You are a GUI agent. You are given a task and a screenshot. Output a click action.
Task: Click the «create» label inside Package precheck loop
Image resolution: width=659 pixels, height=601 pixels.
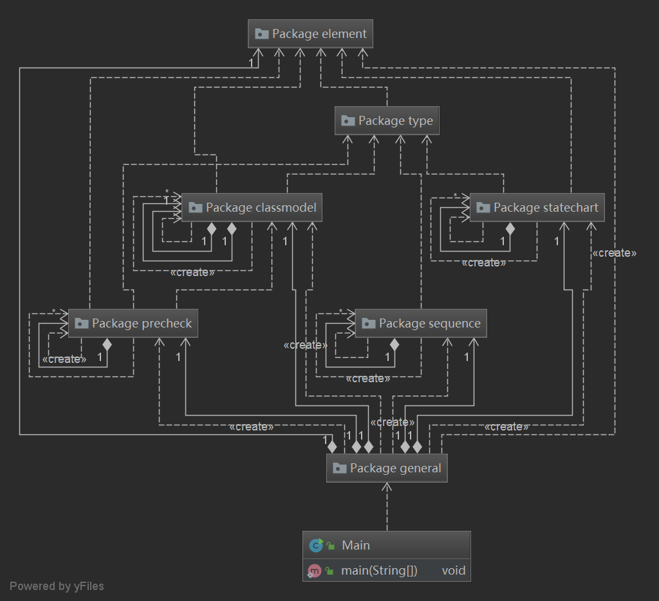click(x=64, y=359)
